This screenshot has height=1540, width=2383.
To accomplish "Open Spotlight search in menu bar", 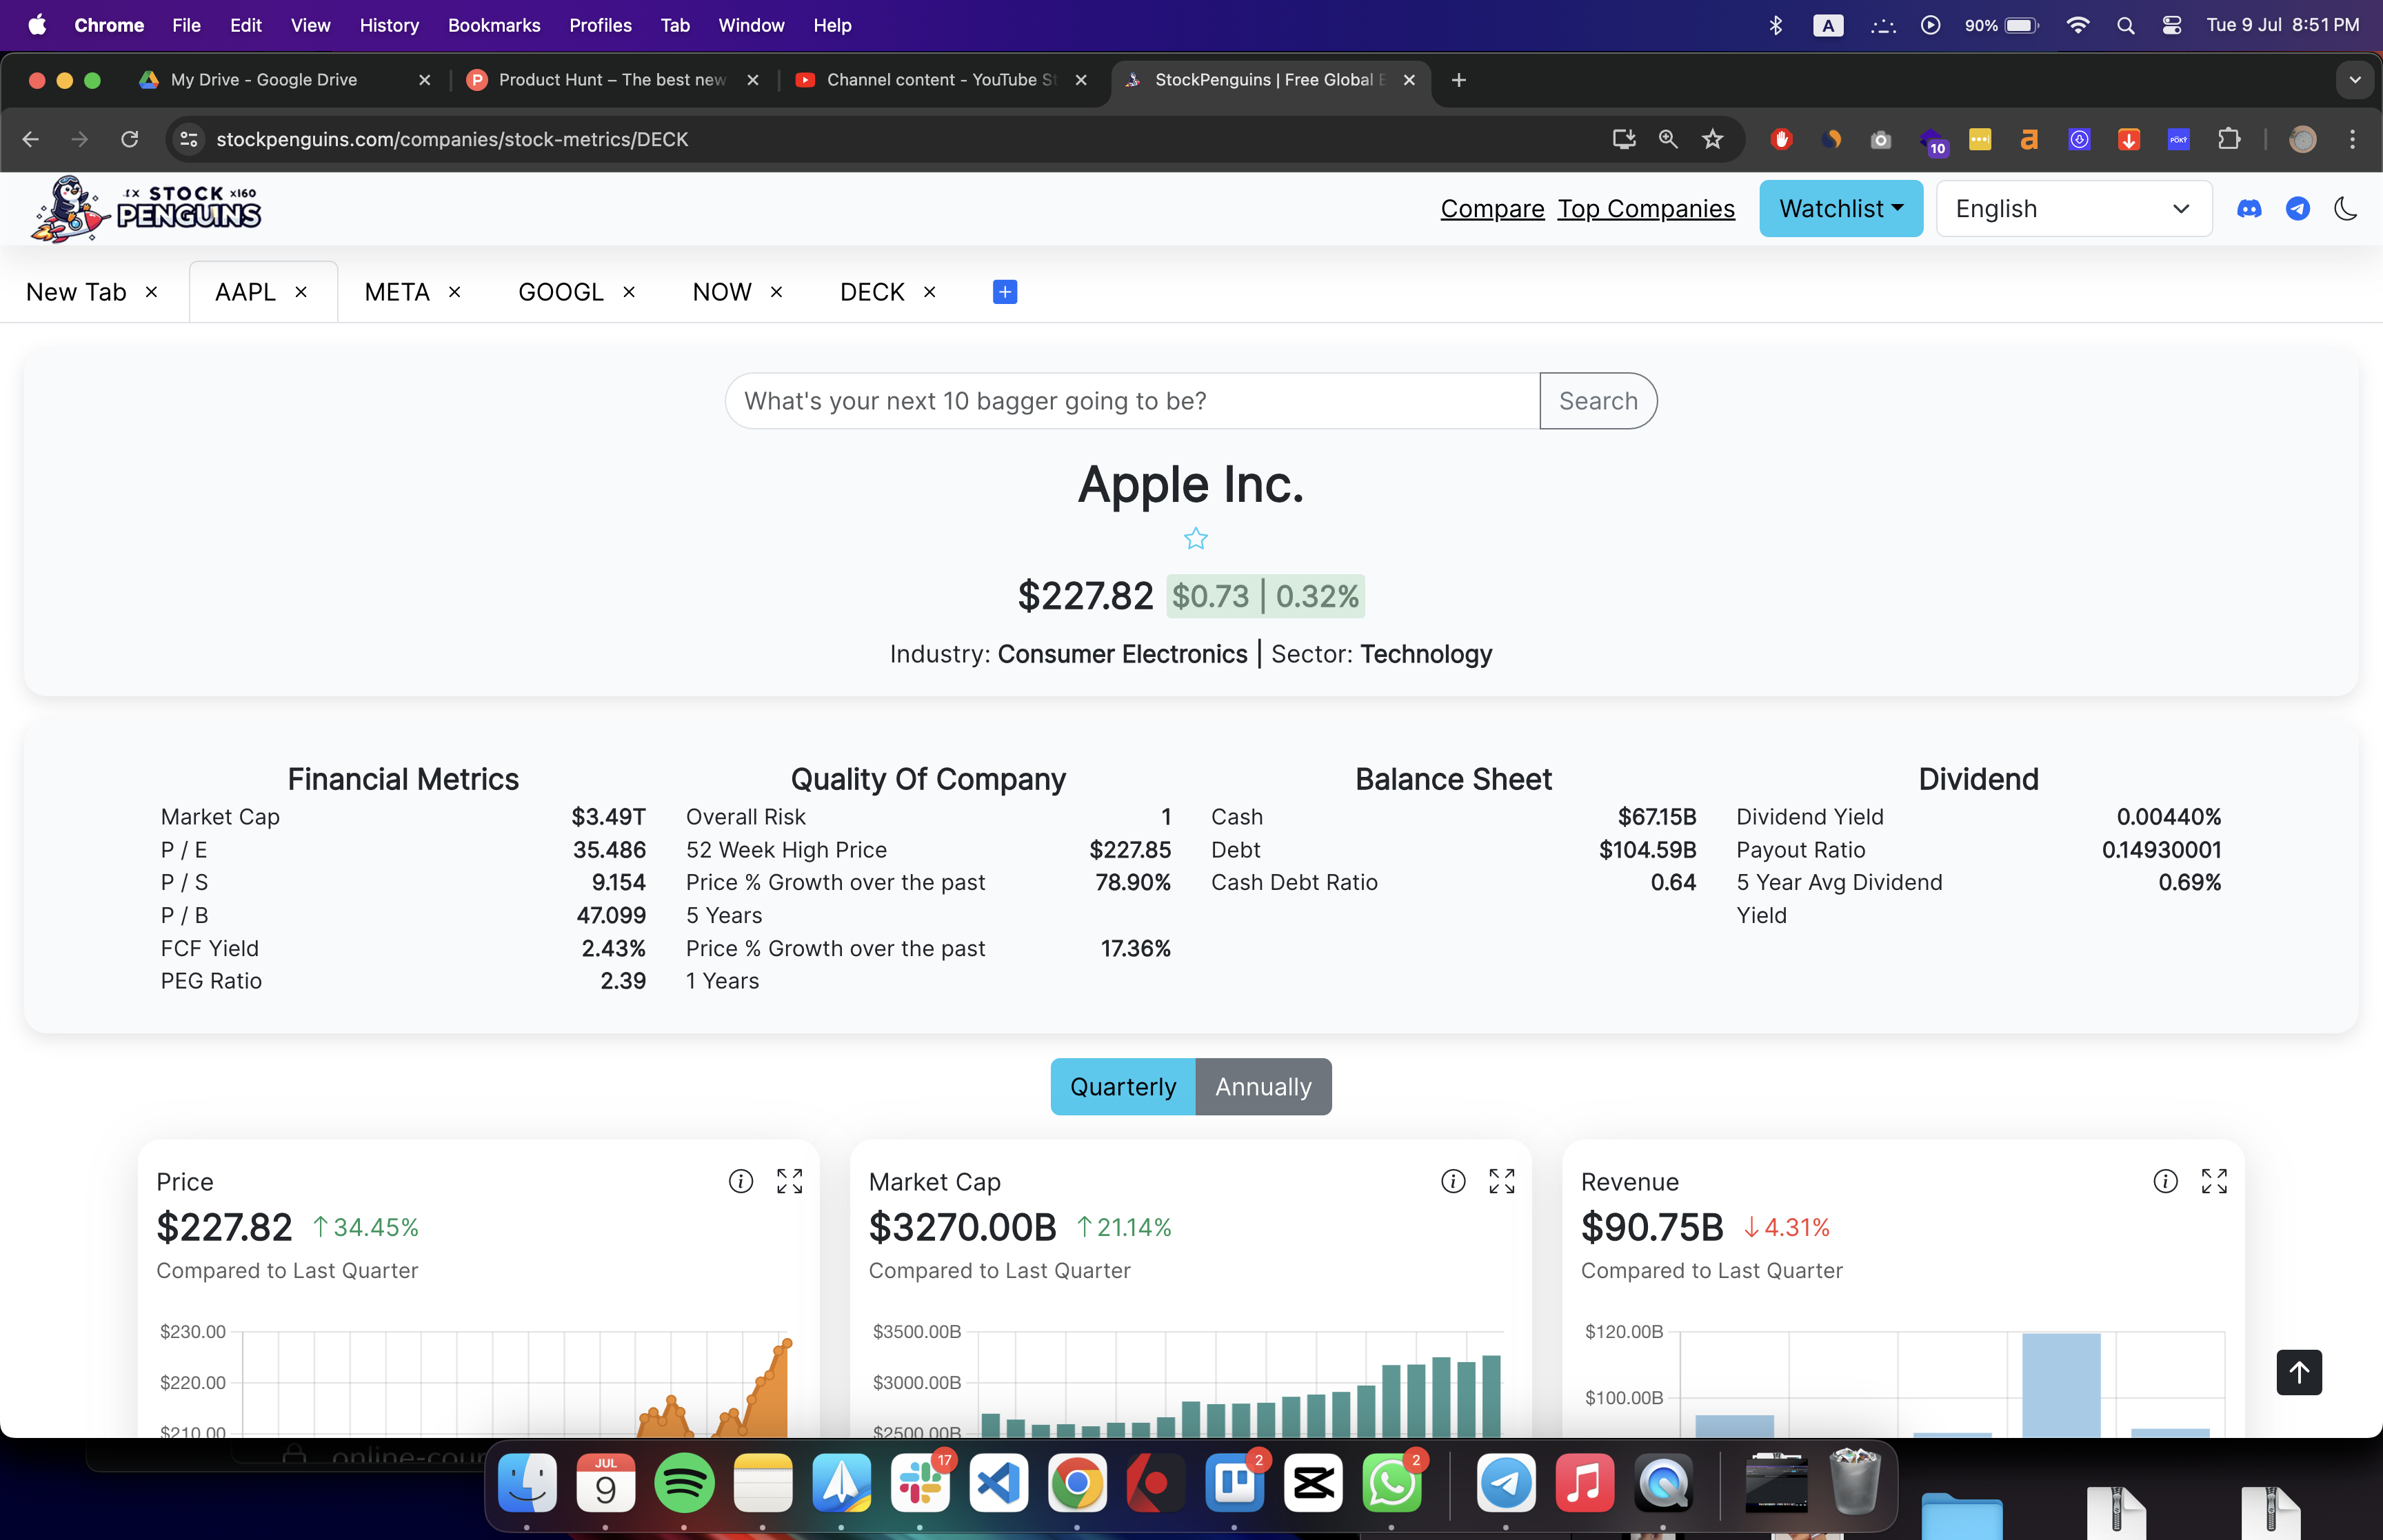I will (x=2126, y=25).
